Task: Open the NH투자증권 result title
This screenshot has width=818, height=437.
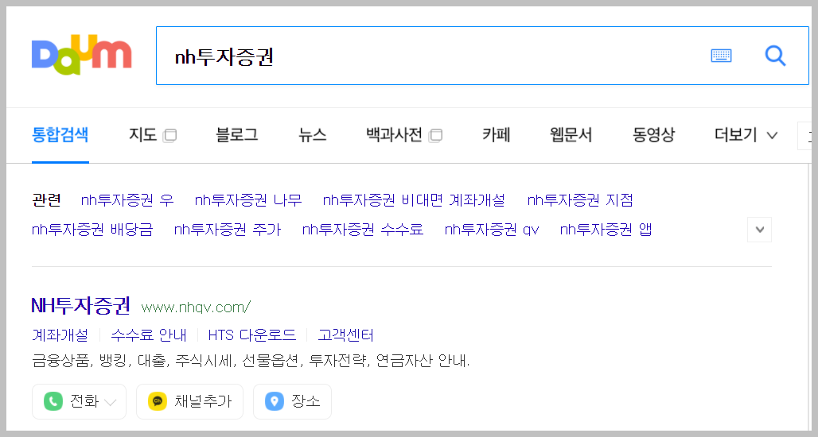Action: tap(81, 306)
